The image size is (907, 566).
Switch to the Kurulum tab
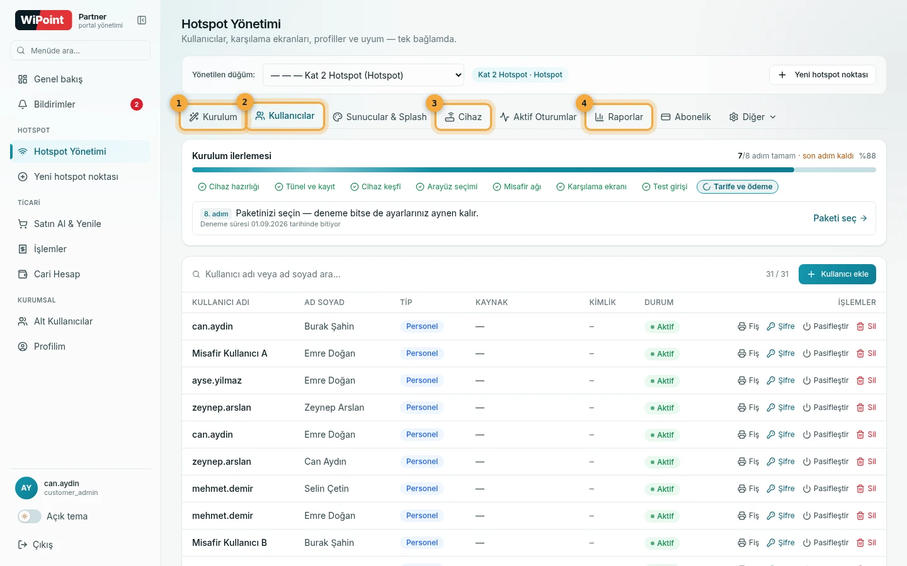point(213,117)
